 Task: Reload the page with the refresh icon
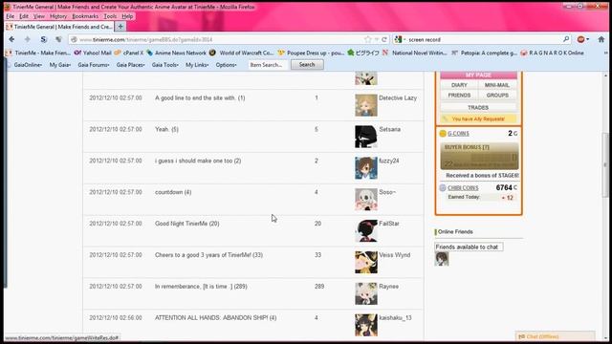click(384, 39)
